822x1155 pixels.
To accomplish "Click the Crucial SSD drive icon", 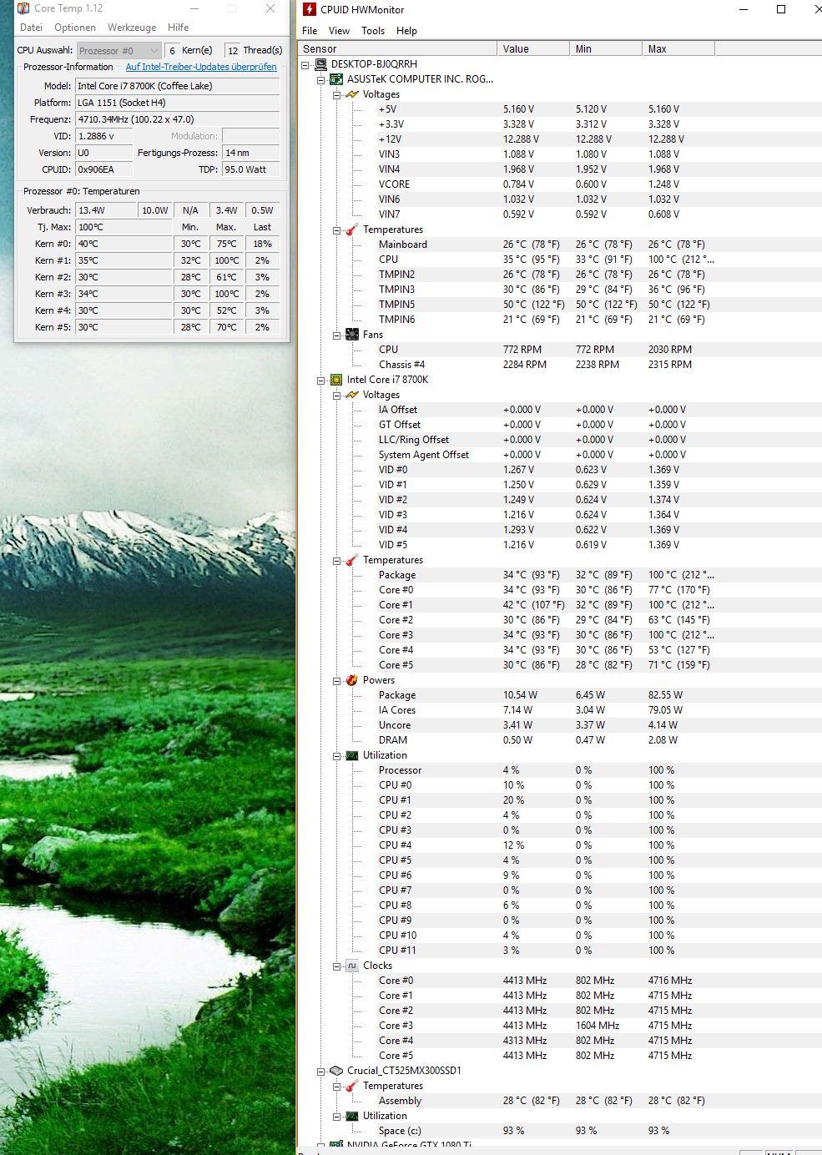I will tap(336, 1071).
